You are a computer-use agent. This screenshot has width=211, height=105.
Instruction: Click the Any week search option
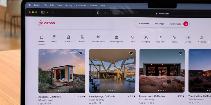[159, 24]
